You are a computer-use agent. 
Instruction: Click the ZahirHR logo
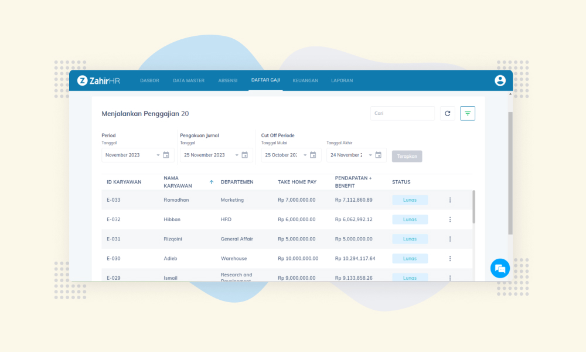pyautogui.click(x=98, y=80)
